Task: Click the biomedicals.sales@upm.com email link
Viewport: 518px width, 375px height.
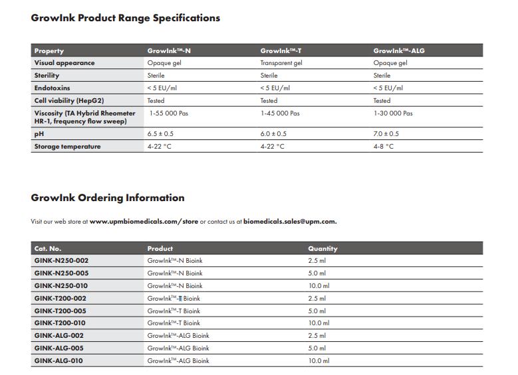Action: coord(290,222)
